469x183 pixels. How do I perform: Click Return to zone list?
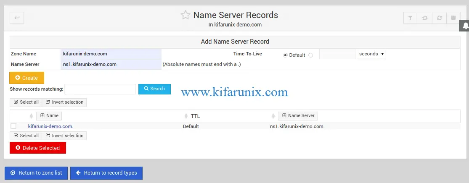point(36,173)
